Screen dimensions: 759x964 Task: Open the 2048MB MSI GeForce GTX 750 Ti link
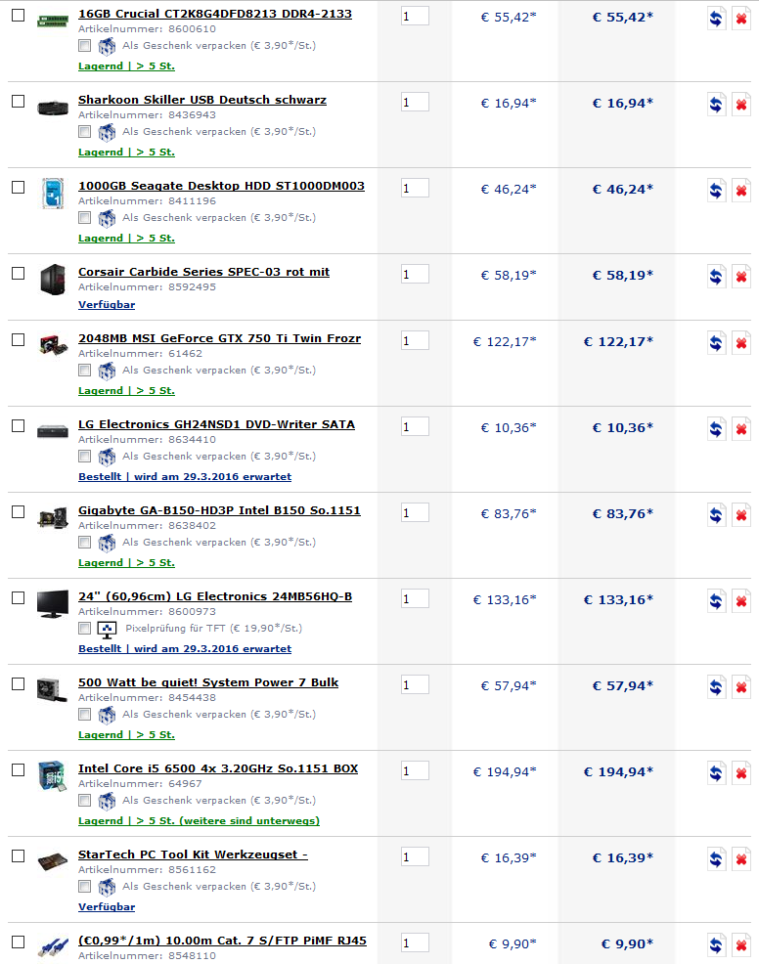pyautogui.click(x=219, y=338)
